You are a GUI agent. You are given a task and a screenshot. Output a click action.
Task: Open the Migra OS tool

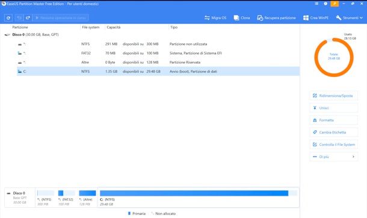(215, 18)
